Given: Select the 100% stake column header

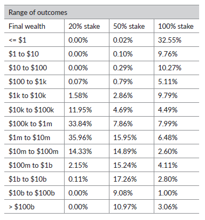Looking at the screenshot, I should point(176,26).
